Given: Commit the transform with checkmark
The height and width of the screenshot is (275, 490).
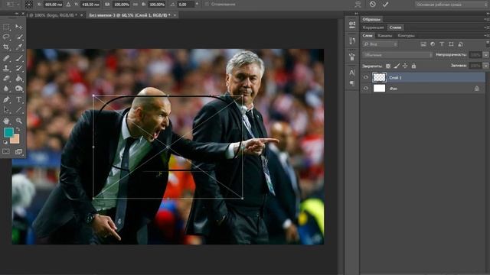Looking at the screenshot, I should (x=385, y=4).
